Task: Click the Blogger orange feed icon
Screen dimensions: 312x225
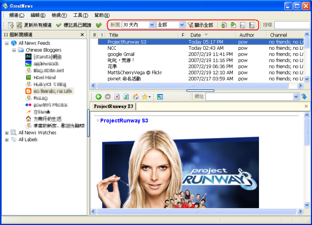Action: 28,91
